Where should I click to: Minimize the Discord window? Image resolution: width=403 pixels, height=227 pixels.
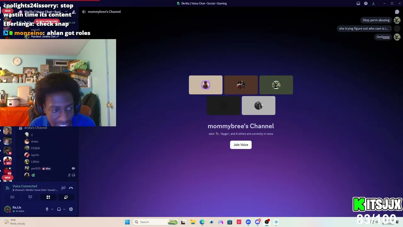point(384,3)
